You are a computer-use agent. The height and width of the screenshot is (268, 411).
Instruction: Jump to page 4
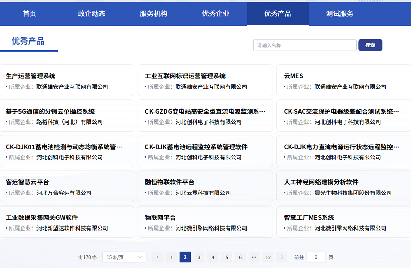[213, 257]
